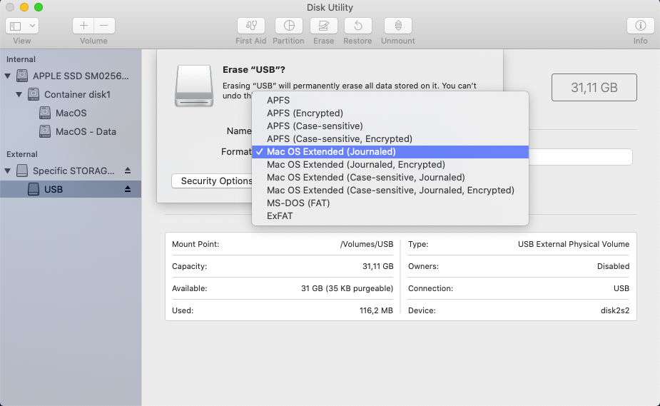
Task: Select APPLE SSD SM0256 disk in sidebar
Action: 71,76
